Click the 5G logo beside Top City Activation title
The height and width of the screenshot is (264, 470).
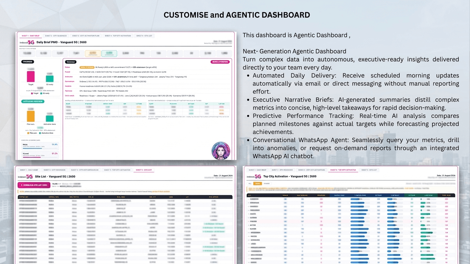[258, 176]
